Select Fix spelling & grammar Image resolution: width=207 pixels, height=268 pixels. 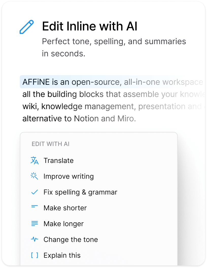(x=80, y=192)
